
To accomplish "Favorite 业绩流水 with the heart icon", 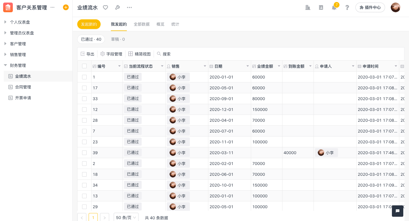I will tap(105, 8).
